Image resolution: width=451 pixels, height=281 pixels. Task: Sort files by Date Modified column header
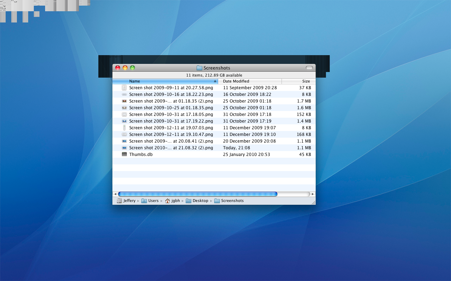[x=250, y=81]
